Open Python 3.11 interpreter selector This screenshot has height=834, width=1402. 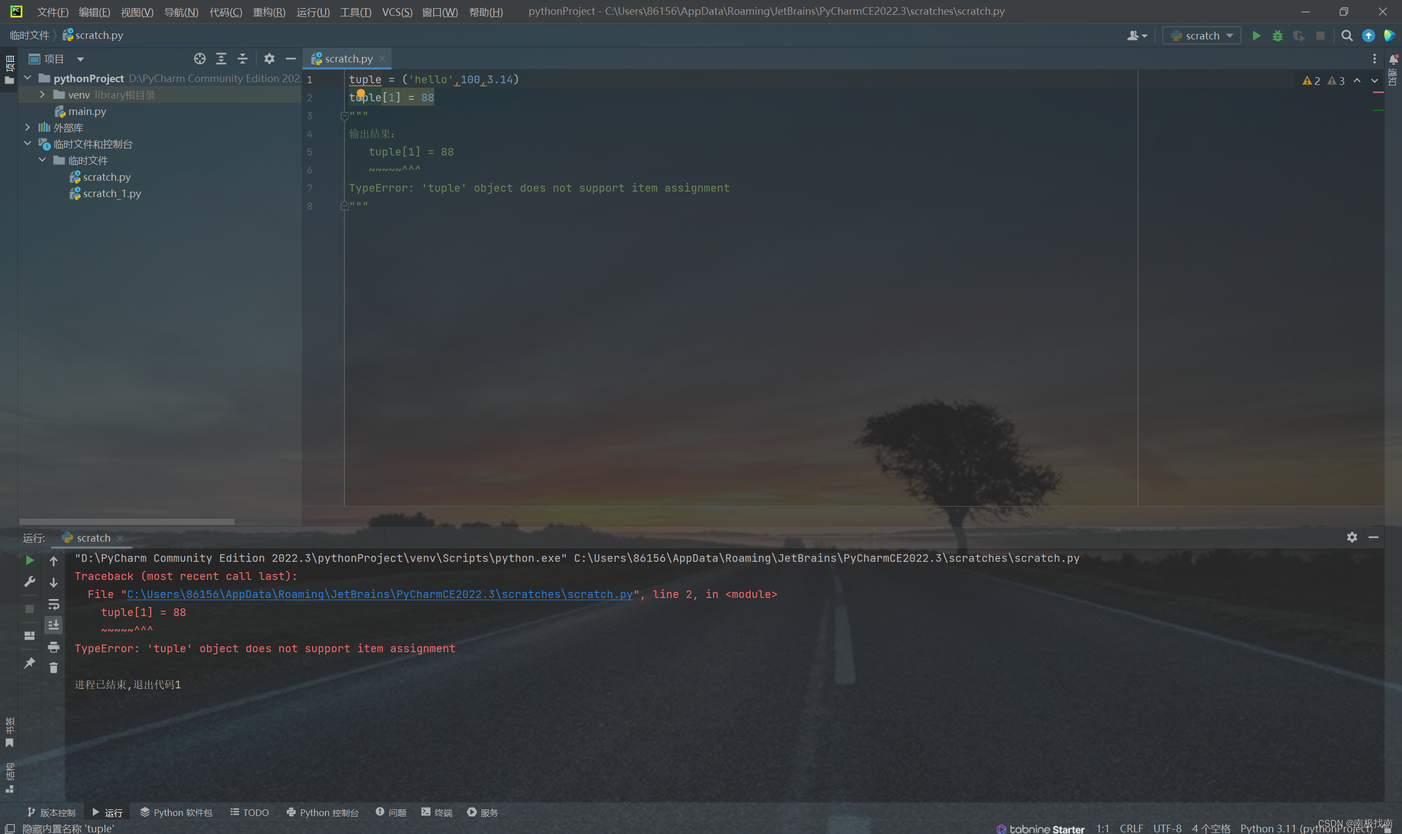click(1306, 828)
